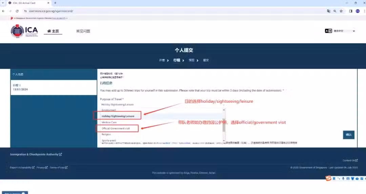366x194 pixels.
Task: Click the IME round face assistant icon
Action: (x=357, y=178)
